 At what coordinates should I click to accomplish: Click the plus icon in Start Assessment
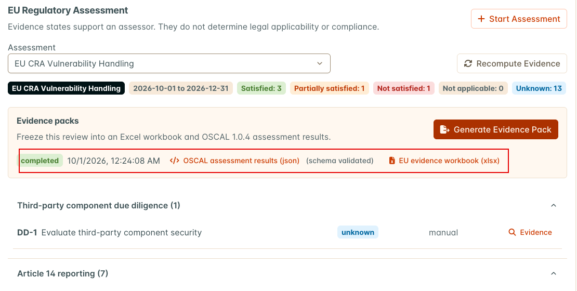pos(481,19)
